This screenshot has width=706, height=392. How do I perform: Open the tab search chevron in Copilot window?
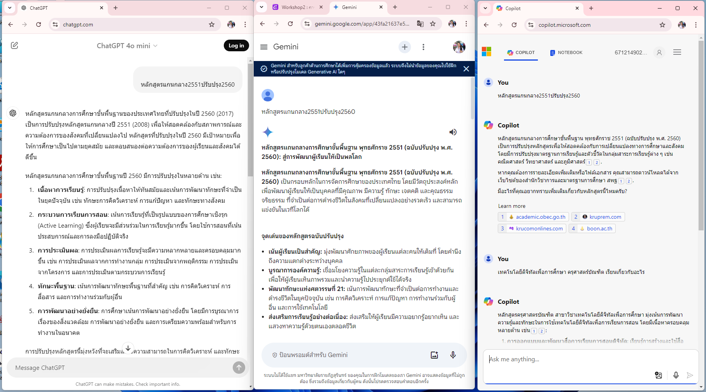[485, 8]
